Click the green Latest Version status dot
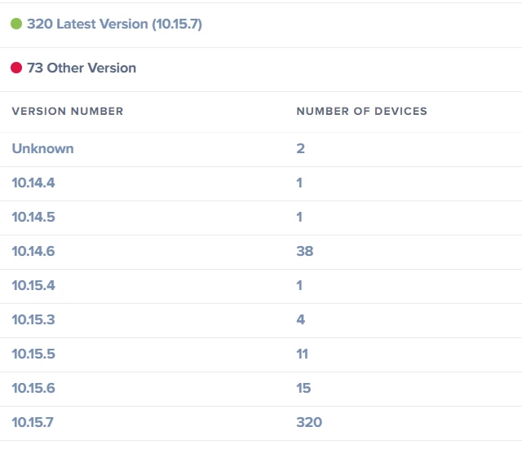This screenshot has height=462, width=522. [x=16, y=24]
